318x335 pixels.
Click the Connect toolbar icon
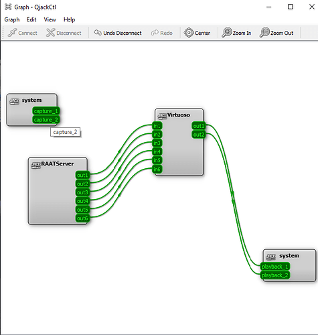tap(12, 33)
